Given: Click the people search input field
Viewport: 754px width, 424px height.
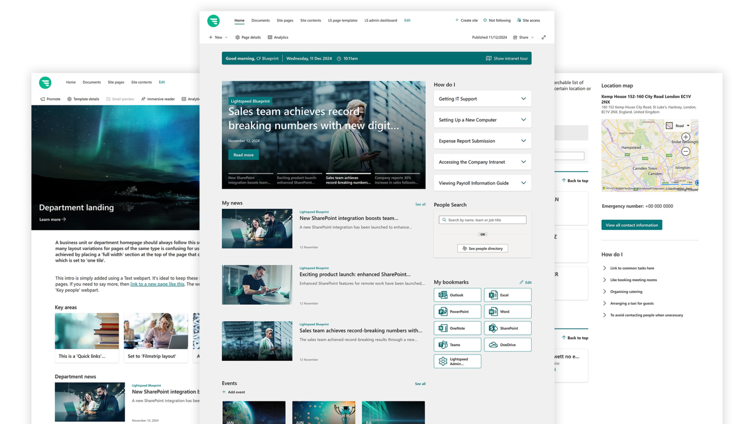Looking at the screenshot, I should coord(482,219).
